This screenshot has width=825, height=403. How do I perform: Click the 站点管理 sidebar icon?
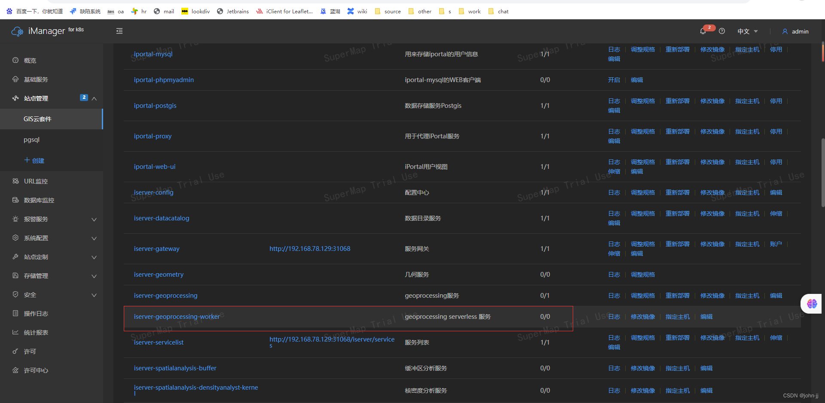pyautogui.click(x=15, y=98)
